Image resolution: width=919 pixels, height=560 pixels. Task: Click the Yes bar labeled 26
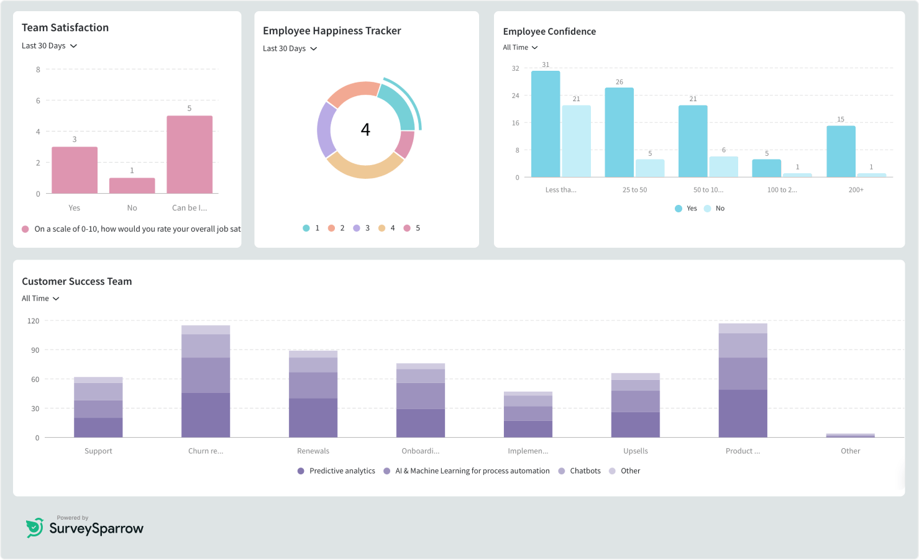tap(620, 133)
